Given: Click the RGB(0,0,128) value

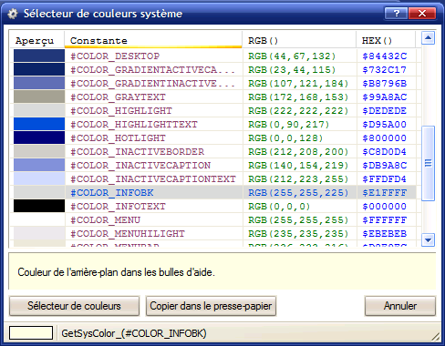Looking at the screenshot, I should 285,138.
